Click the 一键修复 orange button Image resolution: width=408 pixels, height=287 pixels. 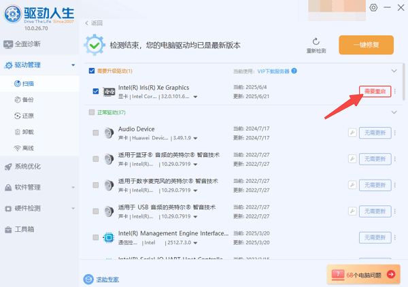(x=366, y=45)
